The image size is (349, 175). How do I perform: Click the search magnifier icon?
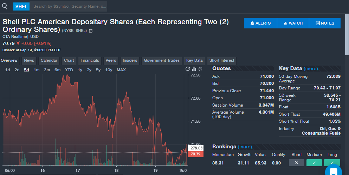pyautogui.click(x=5, y=6)
